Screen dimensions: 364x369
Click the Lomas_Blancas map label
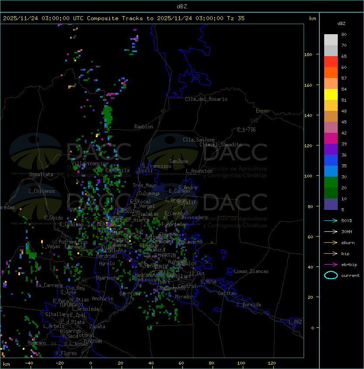pos(251,271)
